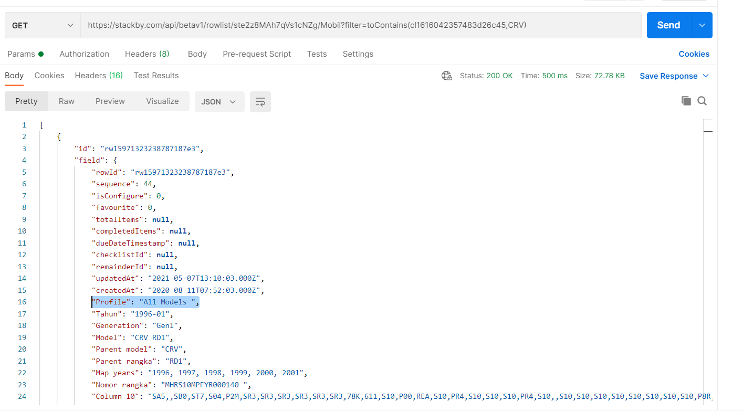Click the "Nomor rangka" line
Screen dimensions: 743x412
(172, 385)
